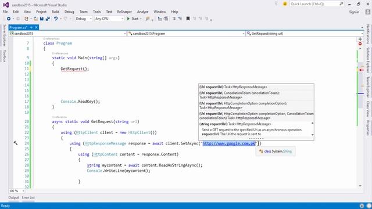Open the Error List panel tab
Viewport: 372px width, 209px height.
[x=28, y=197]
